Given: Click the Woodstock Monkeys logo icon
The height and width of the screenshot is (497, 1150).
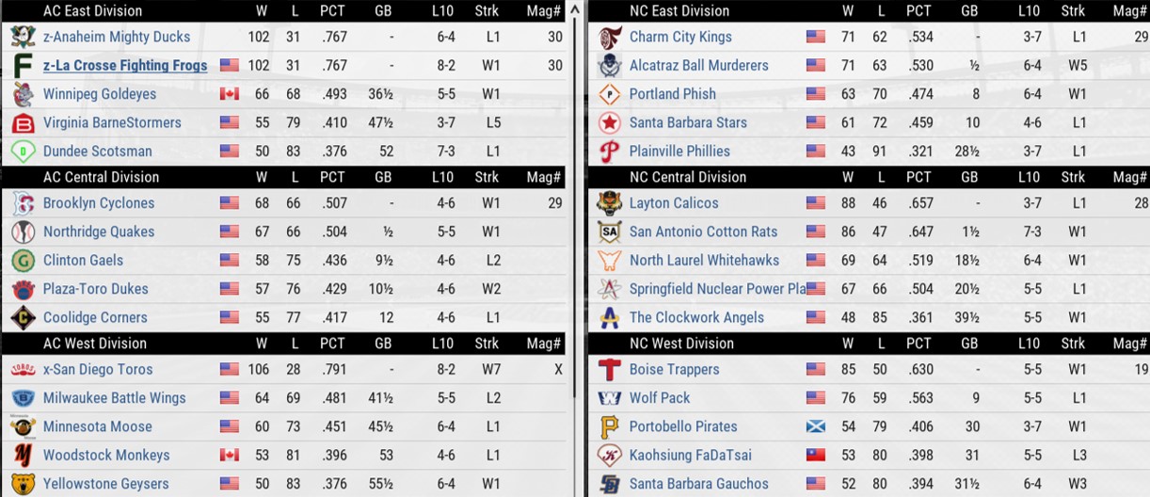Looking at the screenshot, I should coord(24,456).
